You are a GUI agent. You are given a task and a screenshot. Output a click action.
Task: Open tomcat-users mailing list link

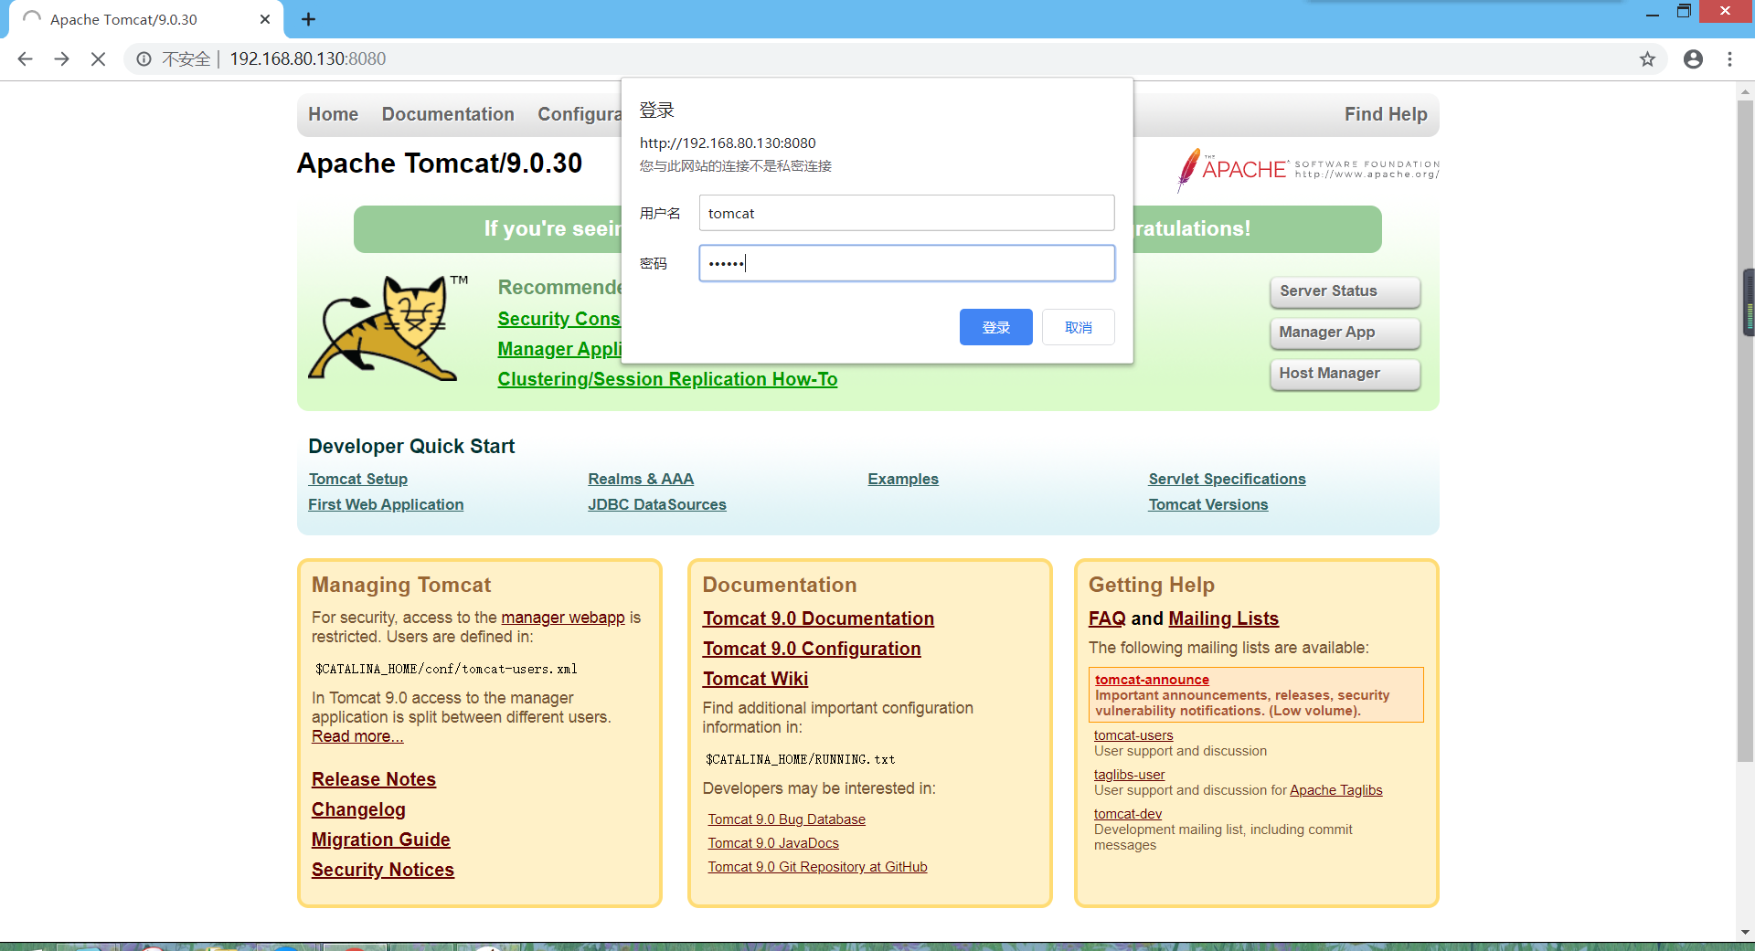[1133, 735]
